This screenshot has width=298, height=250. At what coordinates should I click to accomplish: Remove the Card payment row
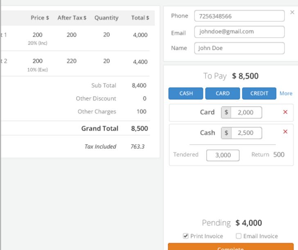coord(285,112)
